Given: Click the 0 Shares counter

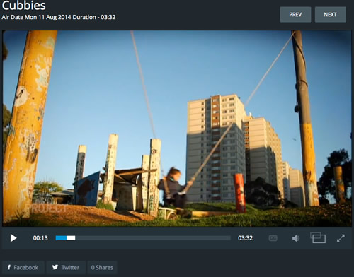Looking at the screenshot, I should (102, 268).
